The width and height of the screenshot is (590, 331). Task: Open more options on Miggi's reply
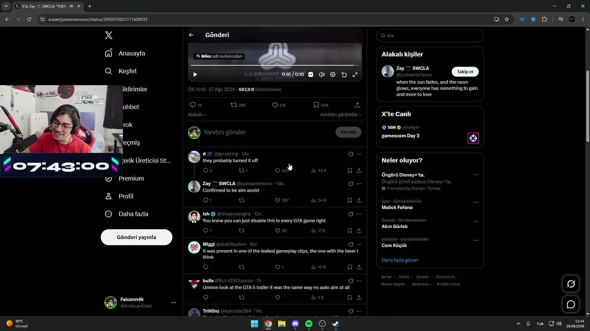(359, 245)
